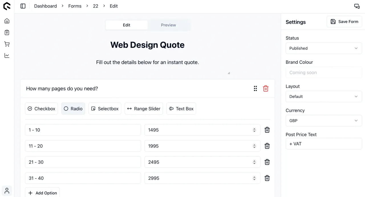This screenshot has width=365, height=197.
Task: Click the description textarea resize grip
Action: (x=229, y=73)
